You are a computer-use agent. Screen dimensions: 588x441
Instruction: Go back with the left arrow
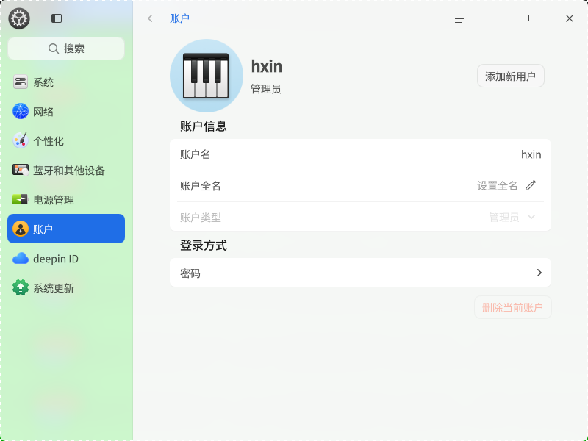click(x=150, y=18)
